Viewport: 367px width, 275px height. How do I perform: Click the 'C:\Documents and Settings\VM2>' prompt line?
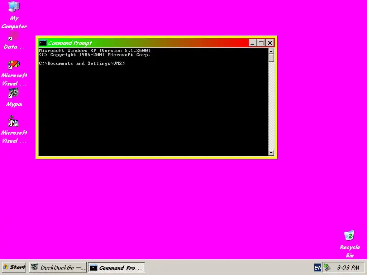(82, 63)
